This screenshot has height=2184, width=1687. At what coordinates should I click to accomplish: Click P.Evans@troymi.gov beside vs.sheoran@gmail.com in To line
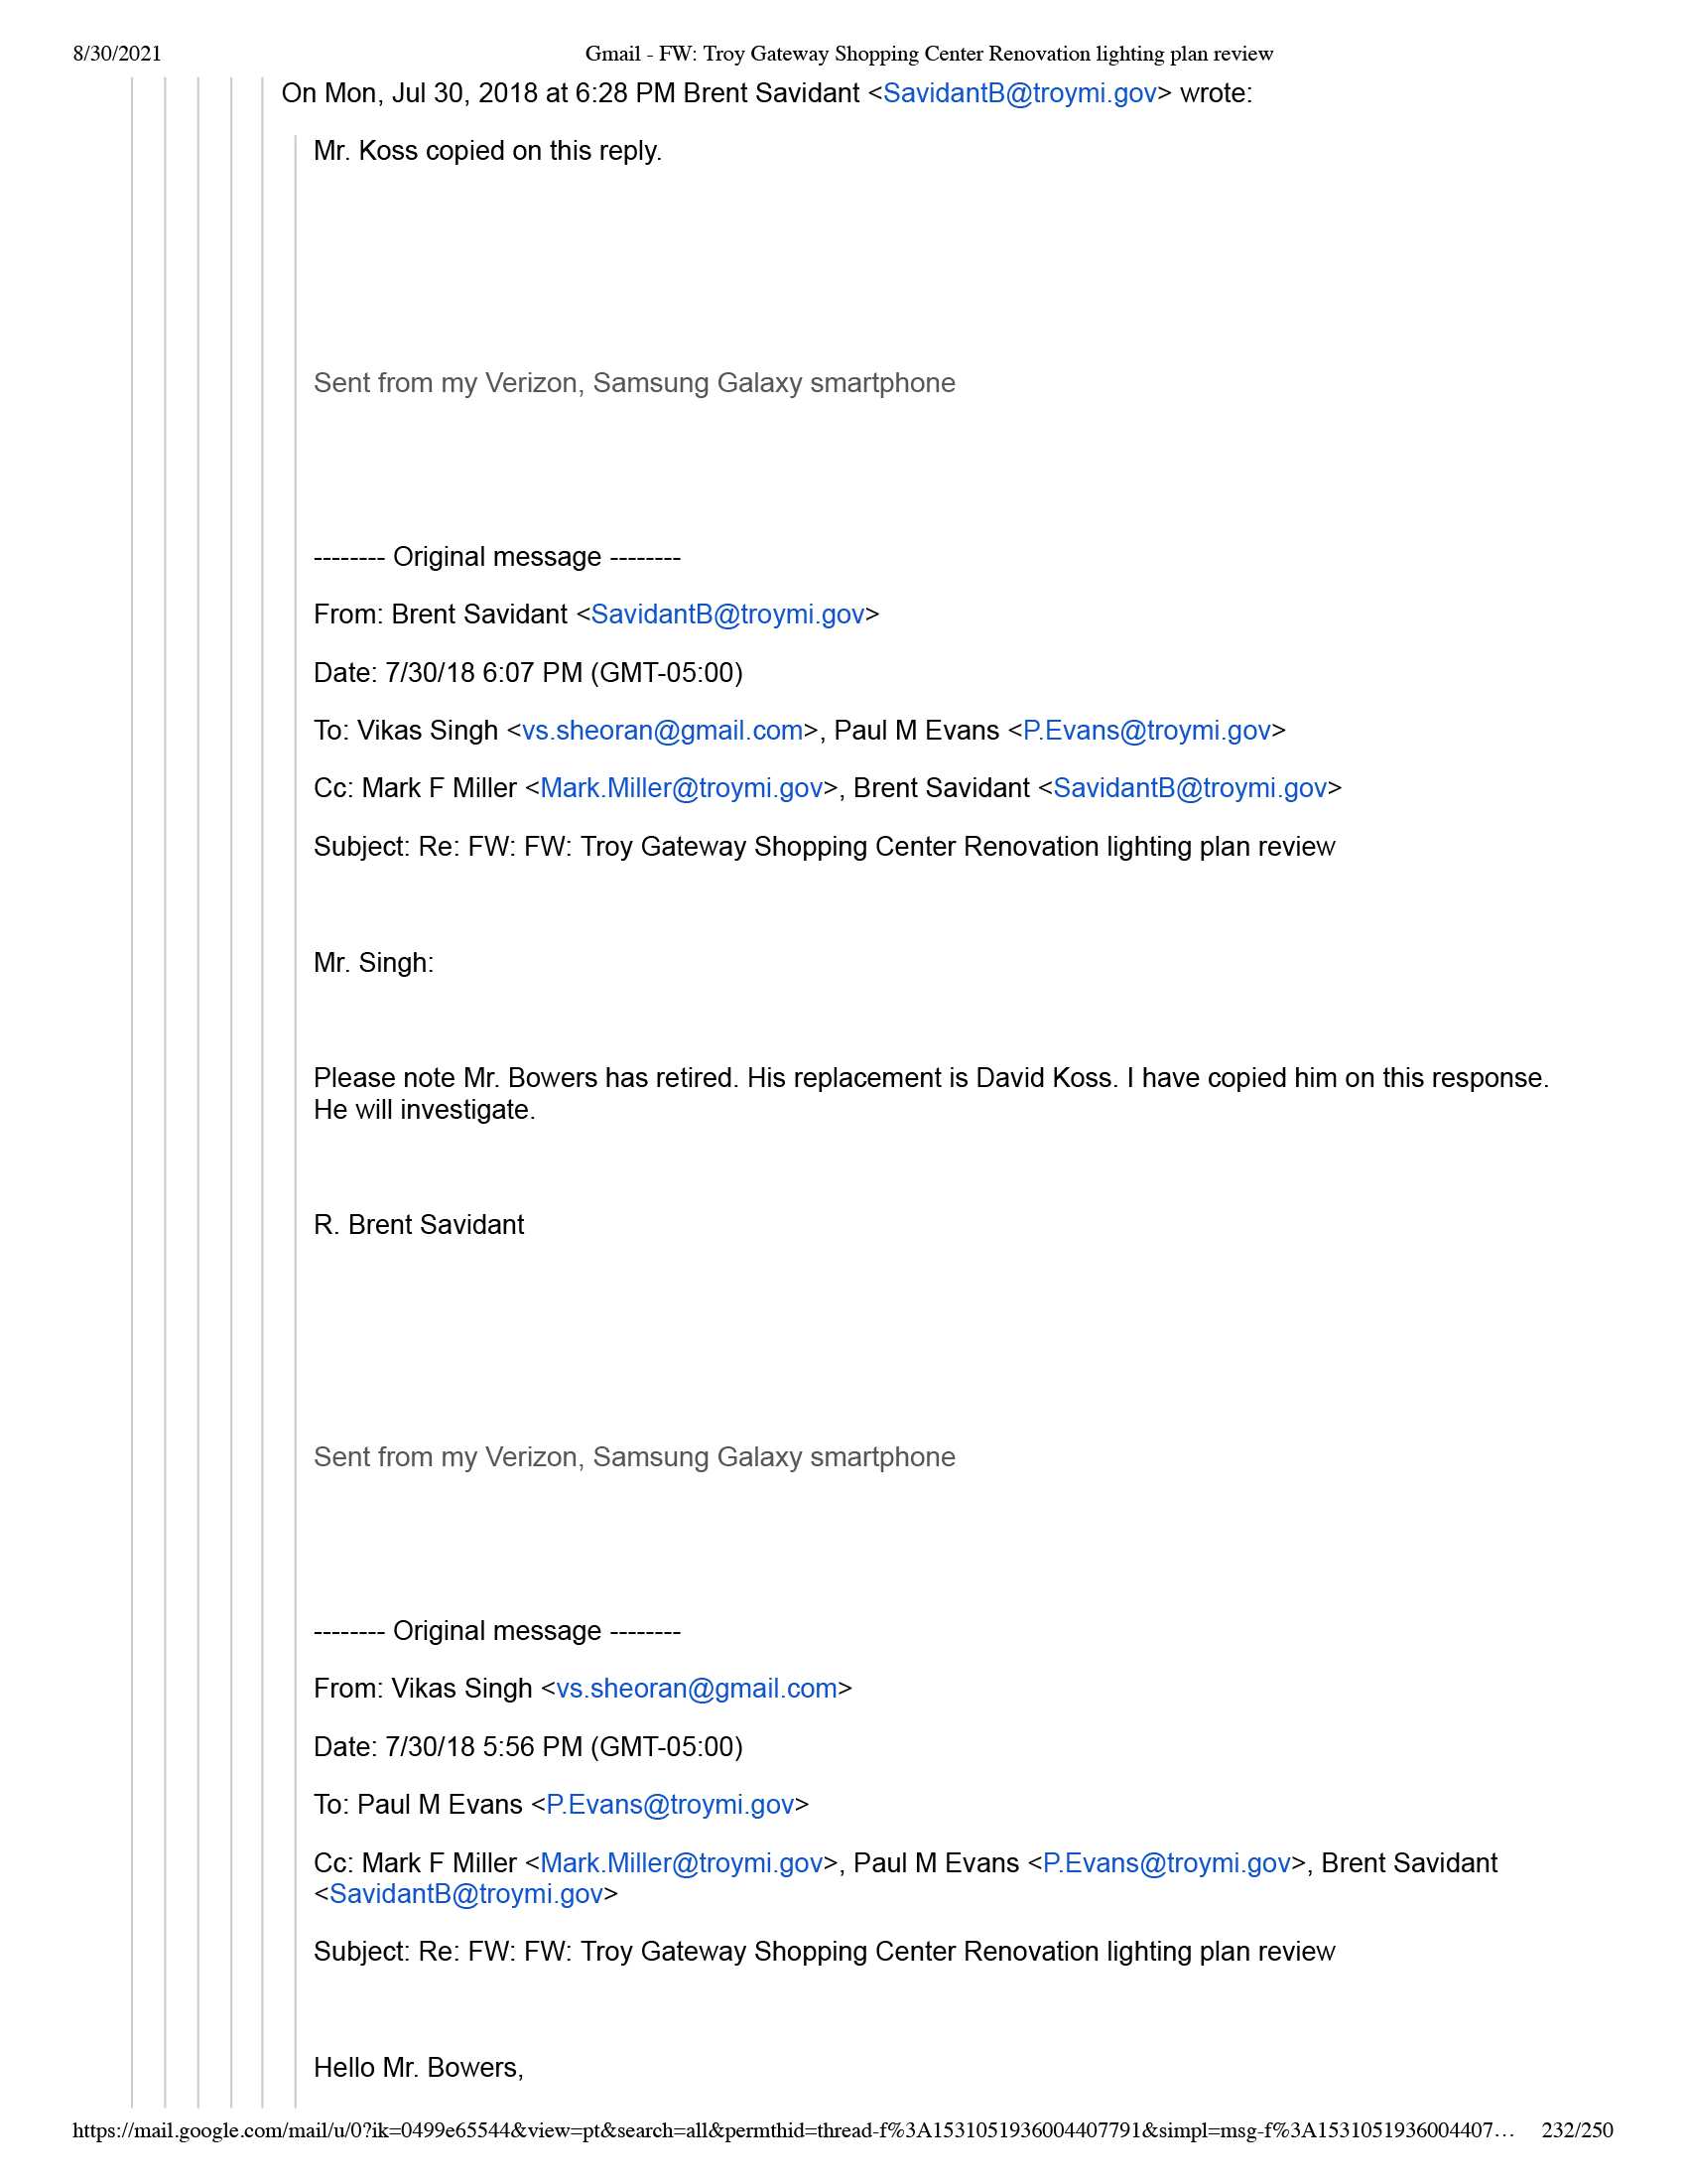pyautogui.click(x=1146, y=730)
